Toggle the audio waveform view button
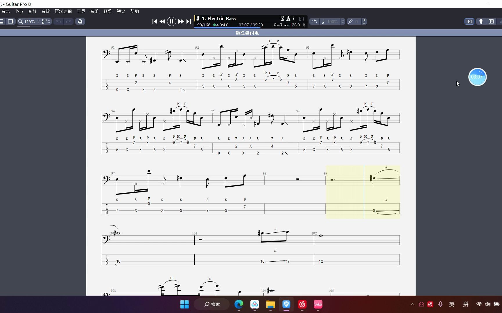This screenshot has height=313, width=502. point(469,21)
